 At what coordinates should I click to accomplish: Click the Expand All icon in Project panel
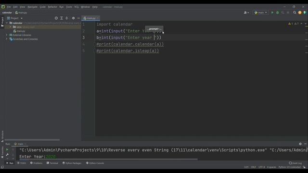click(62, 18)
